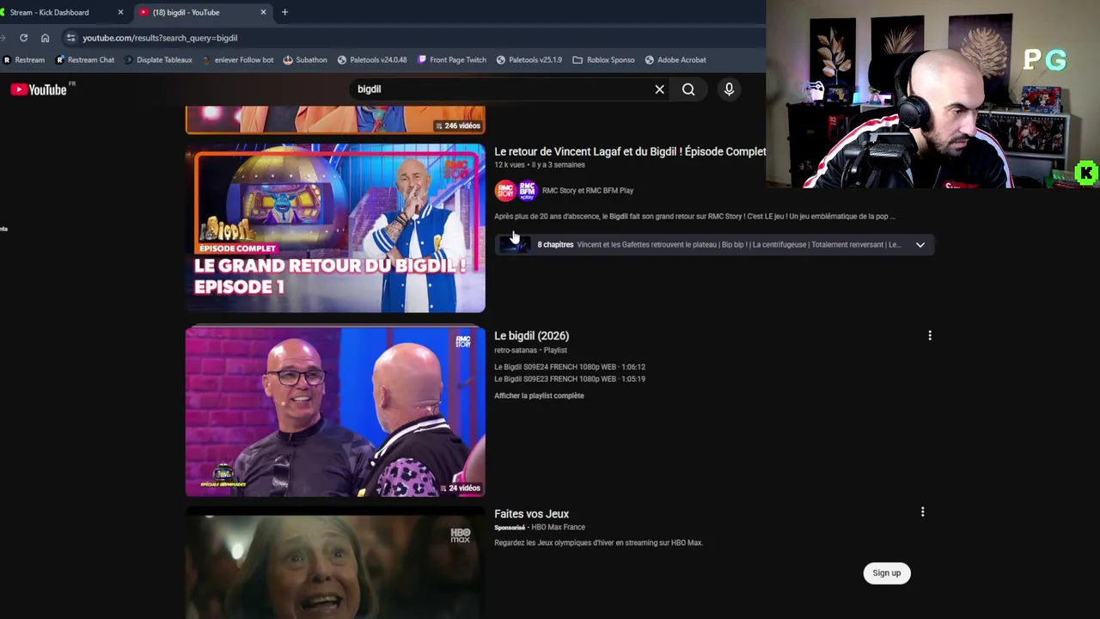The width and height of the screenshot is (1100, 619).
Task: Go to browser home icon
Action: coord(45,38)
